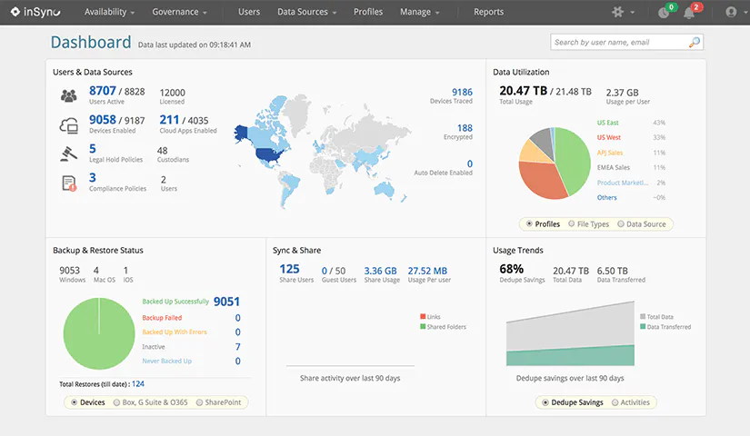
Task: Click the inSync logo icon
Action: [15, 12]
